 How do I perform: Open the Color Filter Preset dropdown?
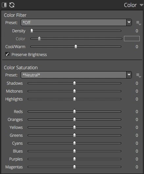pos(76,22)
